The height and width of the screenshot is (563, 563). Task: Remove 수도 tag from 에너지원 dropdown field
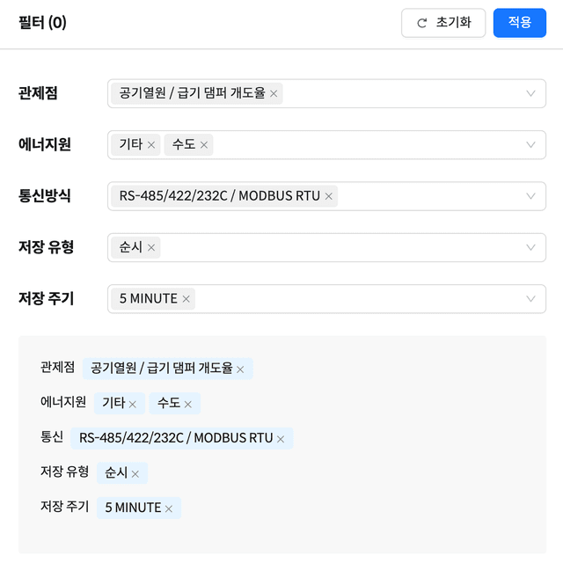[204, 145]
